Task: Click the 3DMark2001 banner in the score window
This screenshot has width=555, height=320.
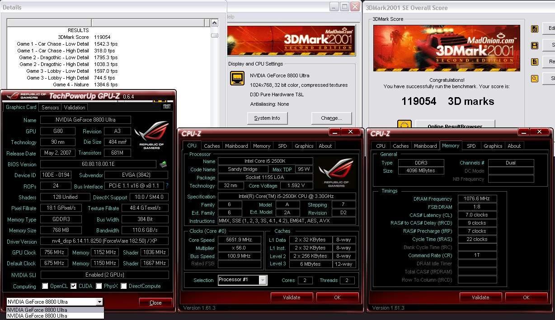Action: click(447, 48)
